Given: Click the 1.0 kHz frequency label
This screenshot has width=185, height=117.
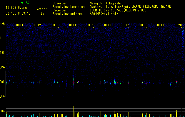Looking at the screenshot, I should pos(3,53).
